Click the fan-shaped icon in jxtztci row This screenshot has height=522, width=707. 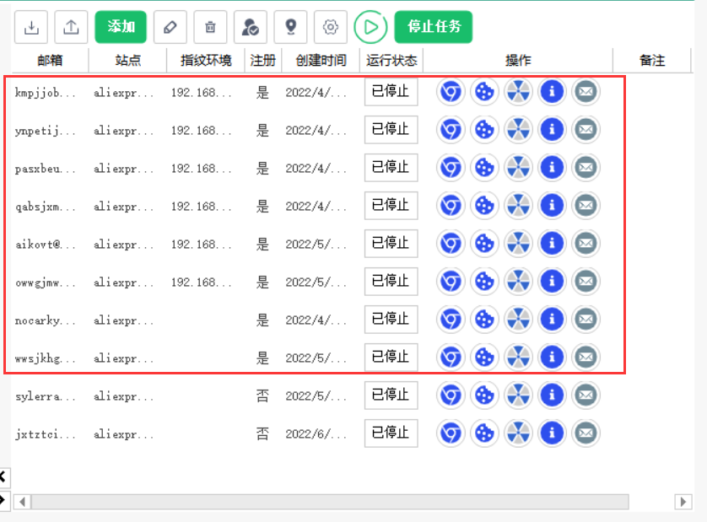pos(519,433)
